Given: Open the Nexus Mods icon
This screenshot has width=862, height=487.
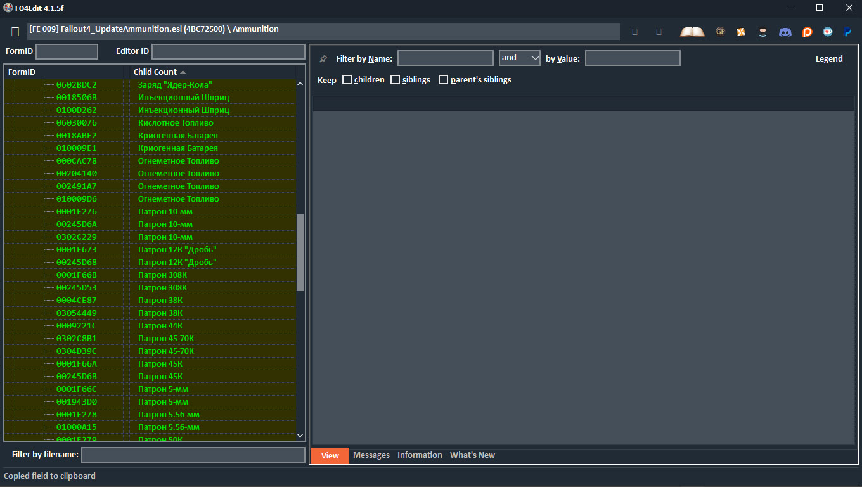Looking at the screenshot, I should point(741,32).
